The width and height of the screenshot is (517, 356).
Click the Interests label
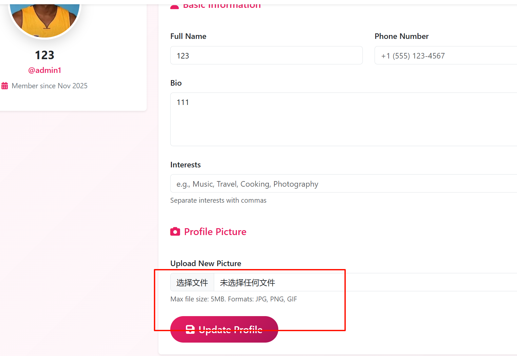(185, 165)
